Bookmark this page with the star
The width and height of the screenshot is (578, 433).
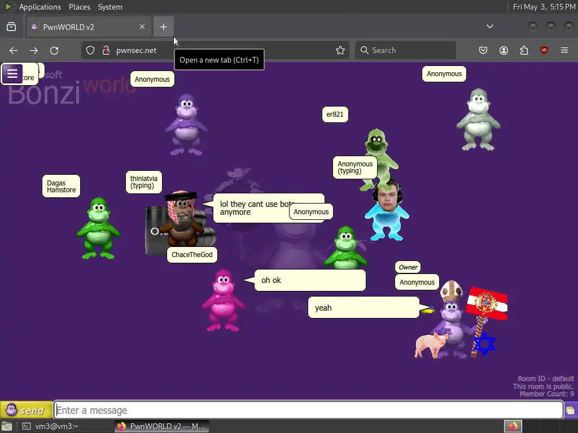(340, 50)
